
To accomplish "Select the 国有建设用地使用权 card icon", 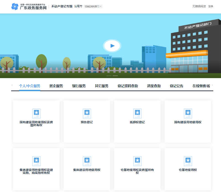I will click(x=188, y=113).
